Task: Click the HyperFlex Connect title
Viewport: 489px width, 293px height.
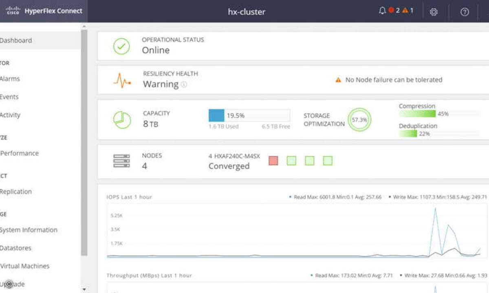Action: [x=53, y=11]
